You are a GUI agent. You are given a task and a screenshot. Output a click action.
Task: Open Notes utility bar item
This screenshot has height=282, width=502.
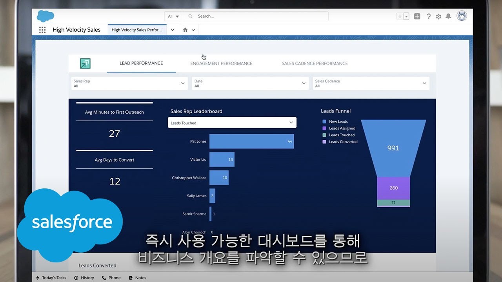[137, 278]
